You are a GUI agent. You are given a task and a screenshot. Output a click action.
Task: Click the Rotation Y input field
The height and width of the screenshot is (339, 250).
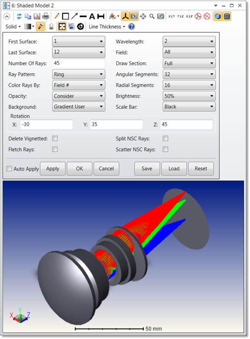pyautogui.click(x=116, y=124)
